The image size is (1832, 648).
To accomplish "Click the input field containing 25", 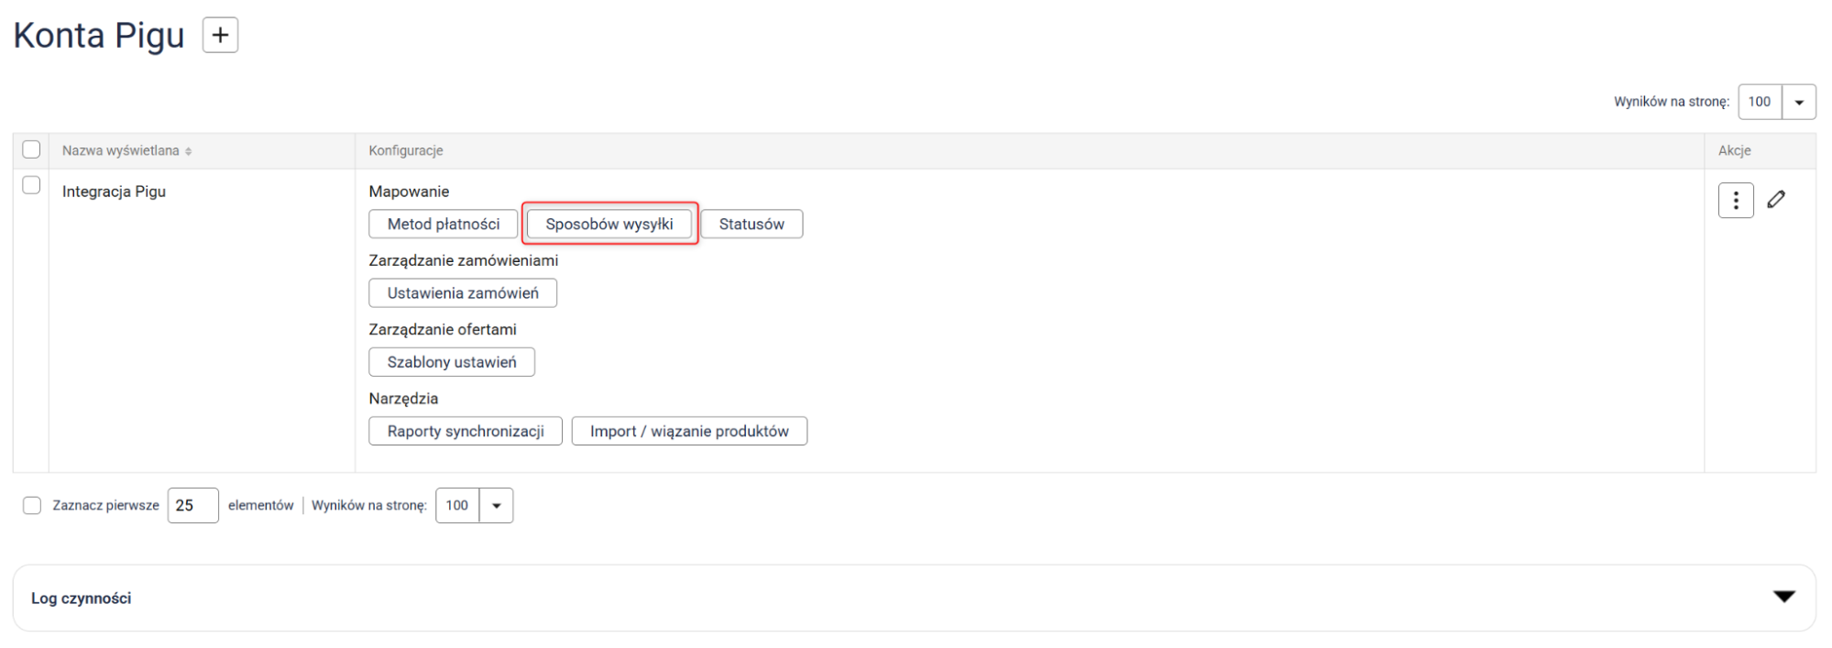I will tap(192, 506).
